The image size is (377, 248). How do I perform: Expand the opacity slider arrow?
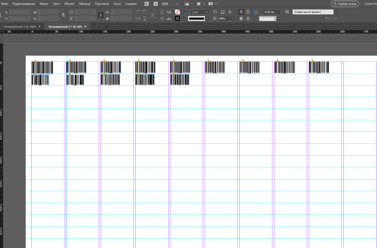point(233,18)
